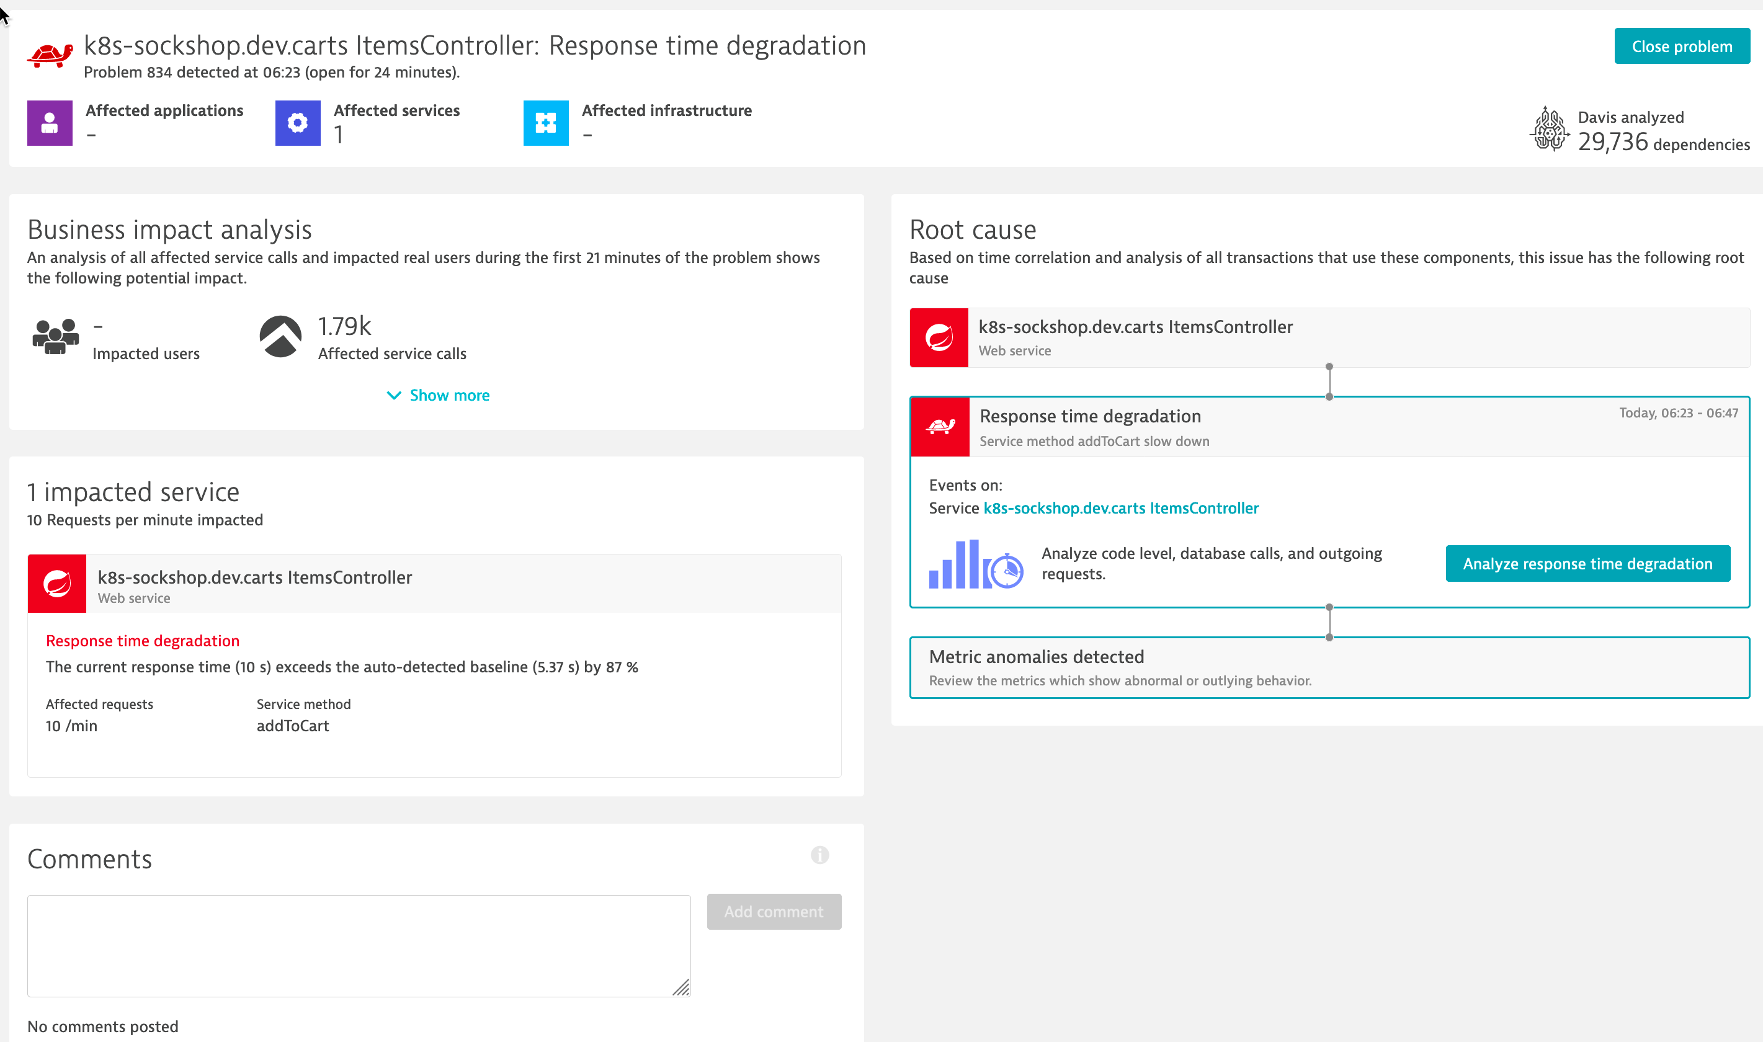The width and height of the screenshot is (1763, 1042).
Task: Click the turtle icon beside Response time degradation event
Action: coord(940,427)
